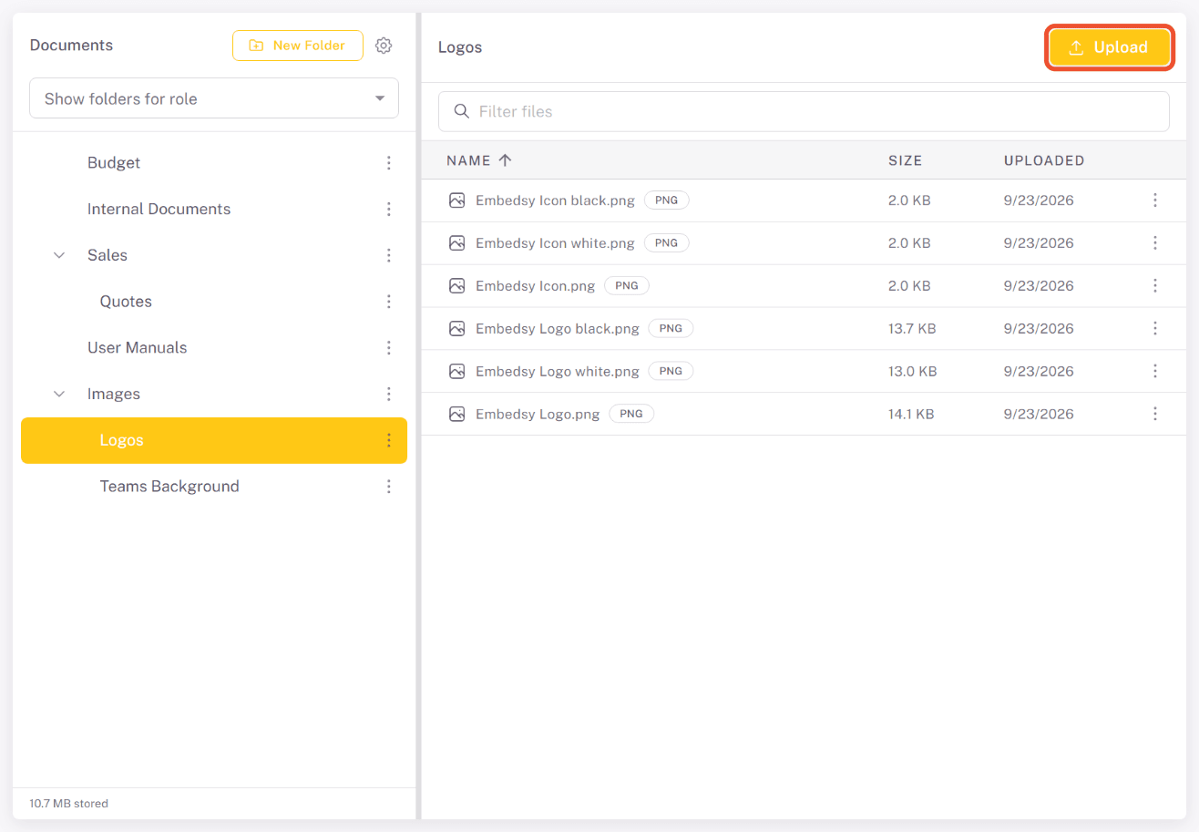The image size is (1199, 832).
Task: Open the Quotes folder's three-dot menu
Action: (389, 302)
